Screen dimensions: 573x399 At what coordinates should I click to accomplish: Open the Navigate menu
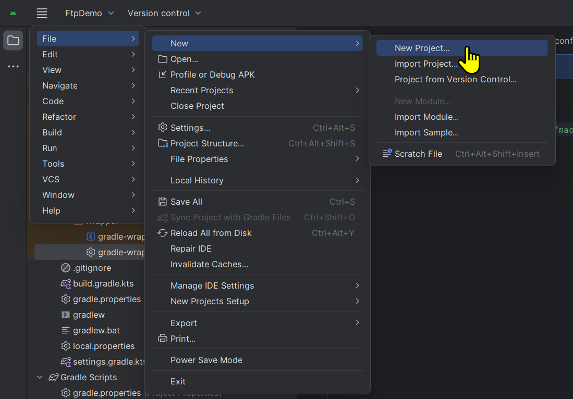[88, 86]
